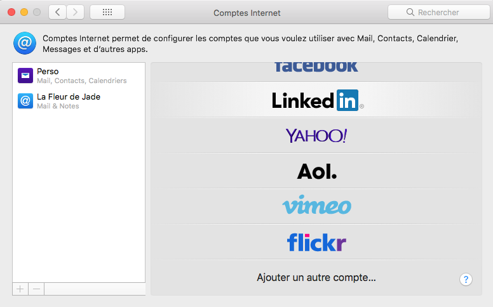Viewport: 493px width, 307px height.
Task: Add account with the plus button
Action: (20, 289)
